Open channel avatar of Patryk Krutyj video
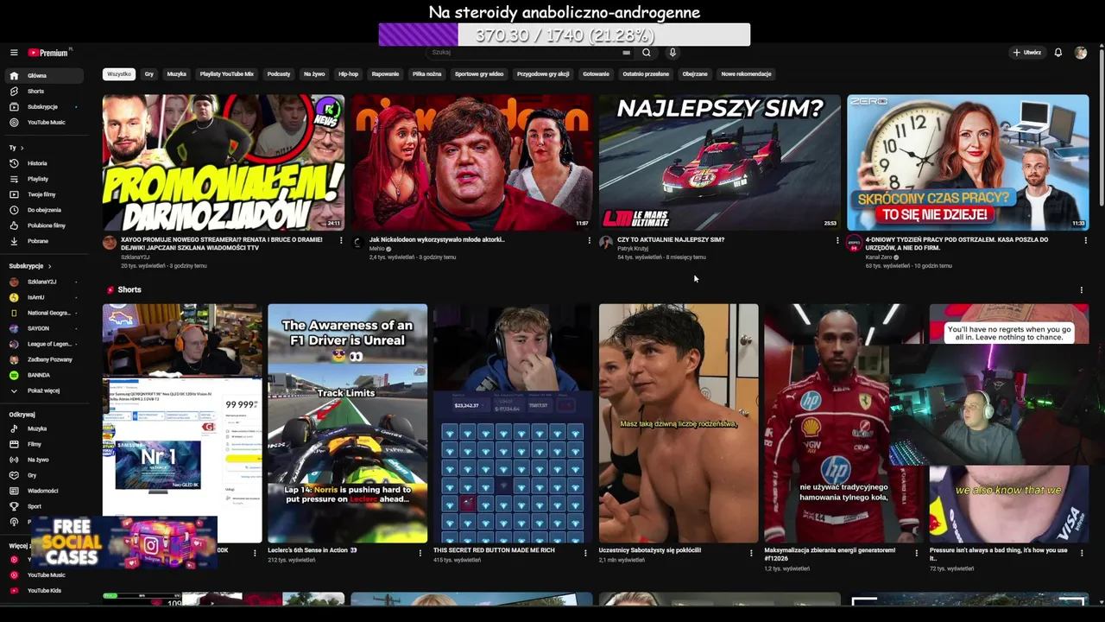The width and height of the screenshot is (1105, 622). tap(606, 243)
